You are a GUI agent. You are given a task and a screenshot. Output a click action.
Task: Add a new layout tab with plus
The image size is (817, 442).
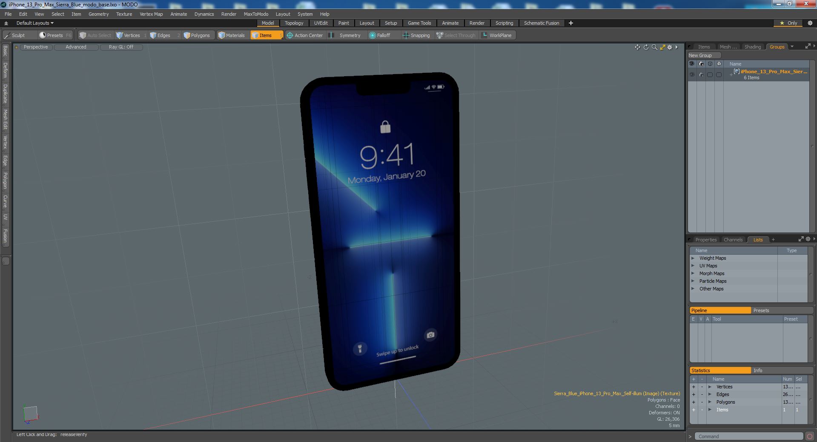pos(571,23)
